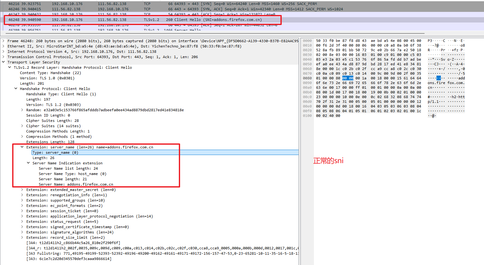The height and width of the screenshot is (265, 484).
Task: Select the JA3 hash 6c1e7c2d20d3 line
Action: coord(69,259)
